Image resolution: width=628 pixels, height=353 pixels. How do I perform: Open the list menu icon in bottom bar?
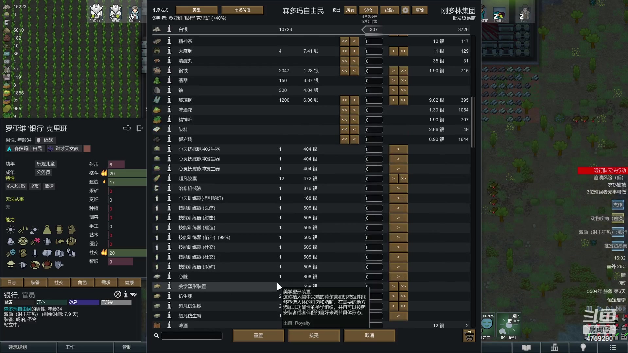click(612, 347)
